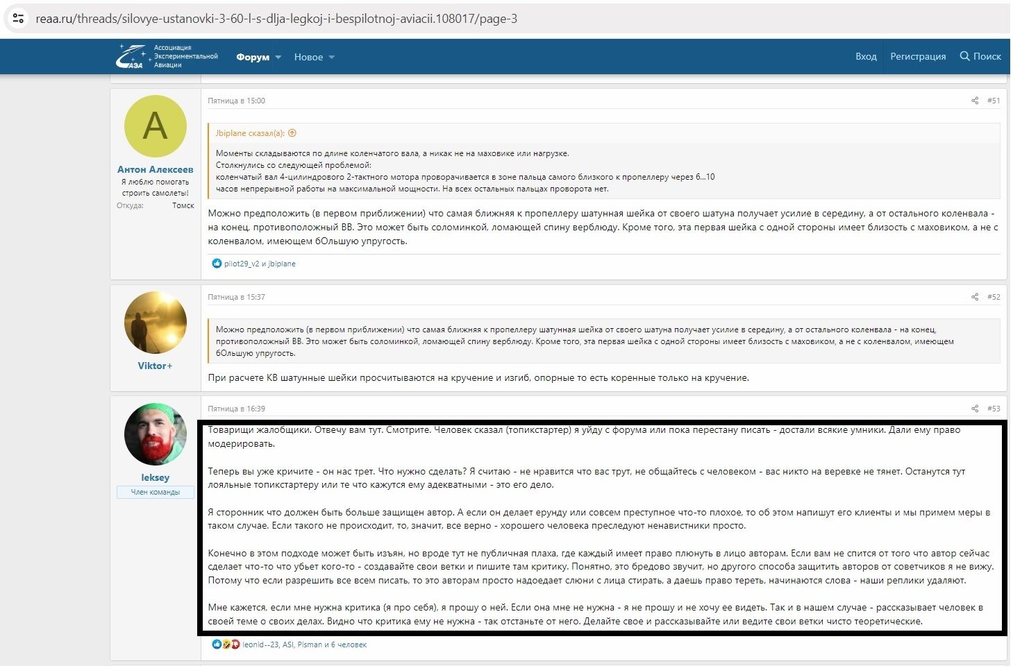This screenshot has height=666, width=1013.
Task: Click Viktor+ user avatar
Action: [155, 323]
